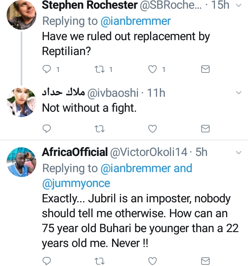Visit the @jummyonce mention link
The height and width of the screenshot is (266, 248).
tap(76, 183)
